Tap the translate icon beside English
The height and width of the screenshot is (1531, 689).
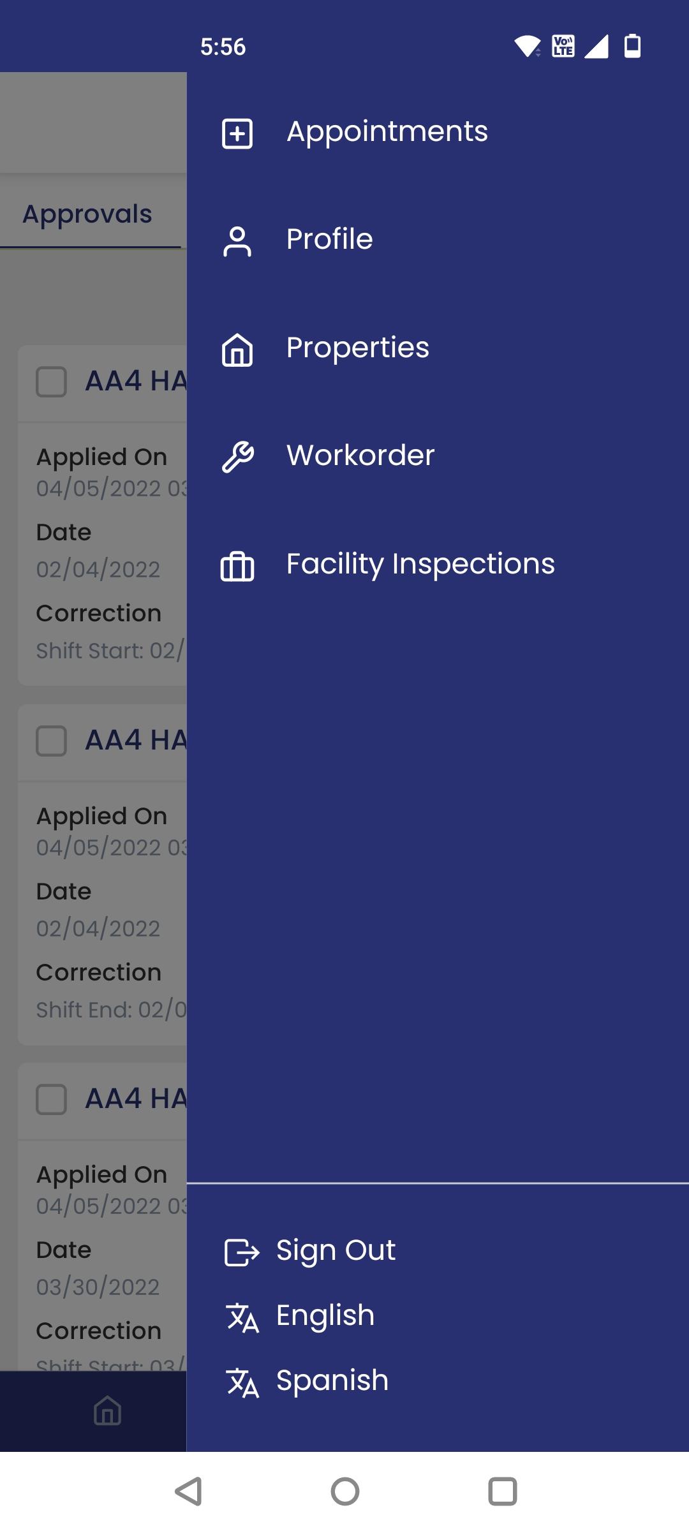(x=242, y=1318)
